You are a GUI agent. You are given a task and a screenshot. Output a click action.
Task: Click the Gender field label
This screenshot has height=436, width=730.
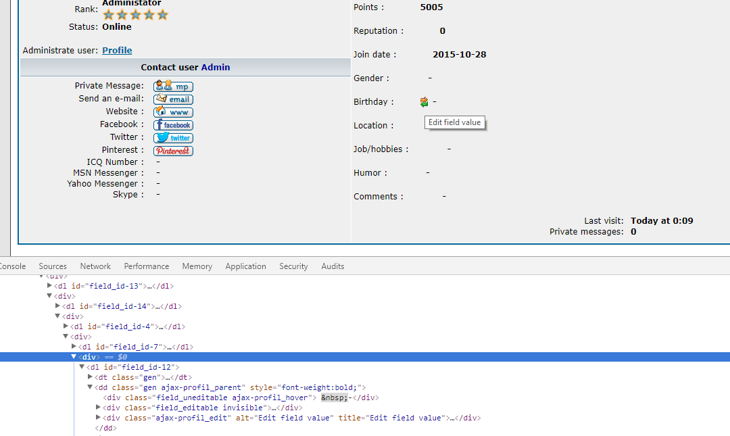click(371, 78)
